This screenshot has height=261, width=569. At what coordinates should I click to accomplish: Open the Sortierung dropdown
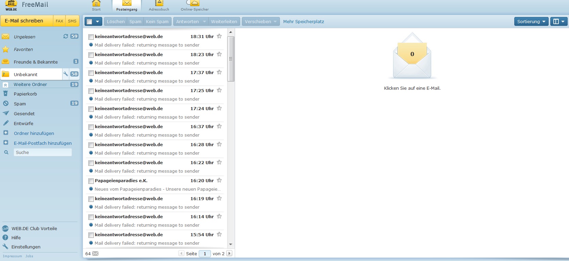(531, 21)
